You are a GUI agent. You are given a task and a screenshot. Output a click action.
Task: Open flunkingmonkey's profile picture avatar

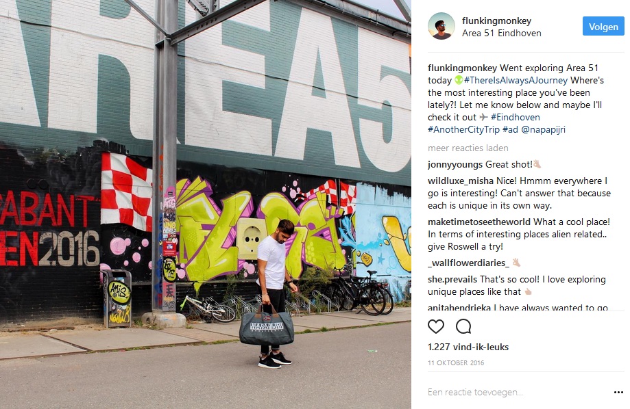point(441,26)
